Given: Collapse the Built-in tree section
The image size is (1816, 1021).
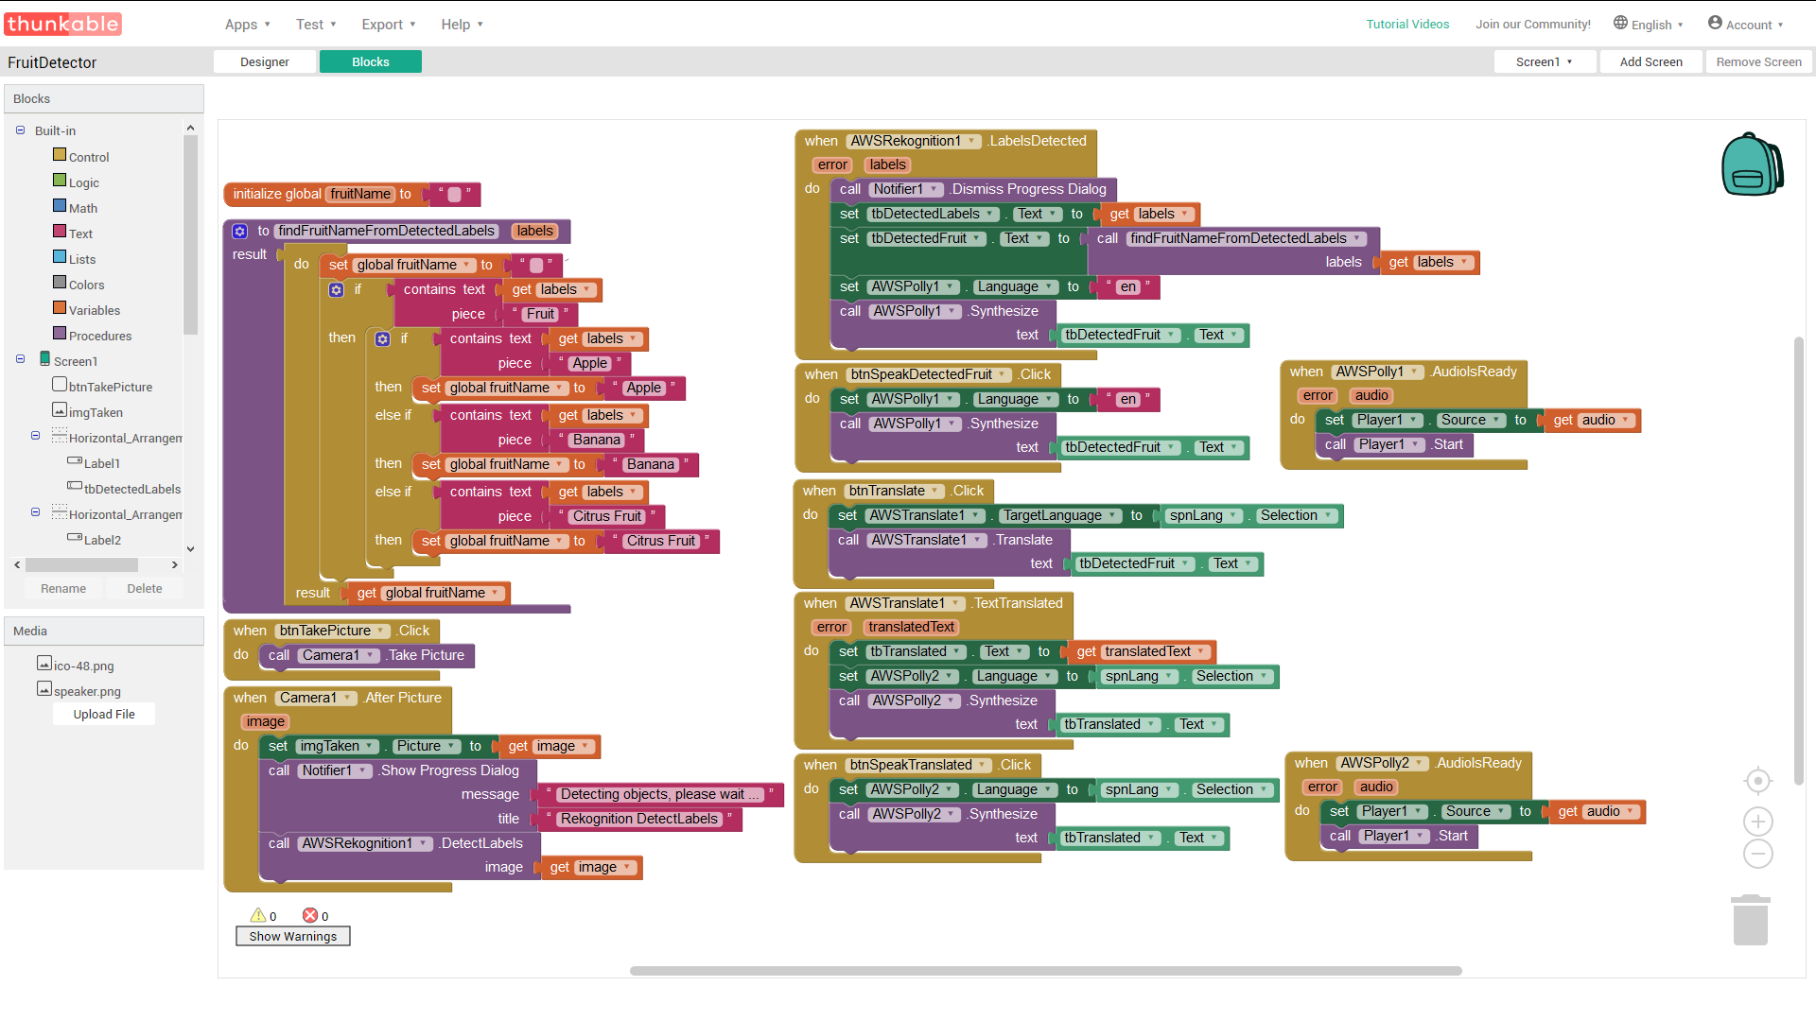Looking at the screenshot, I should (x=20, y=130).
